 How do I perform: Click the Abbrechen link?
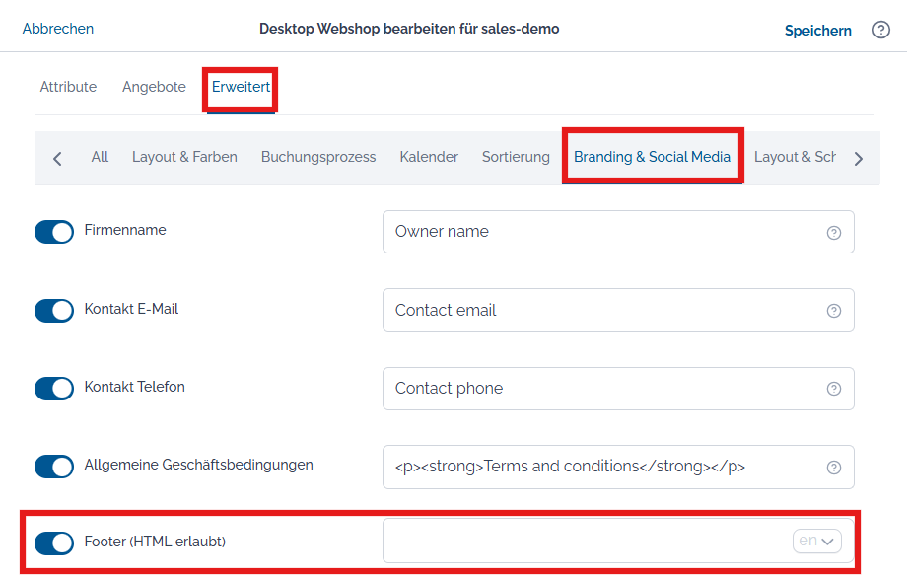click(58, 29)
